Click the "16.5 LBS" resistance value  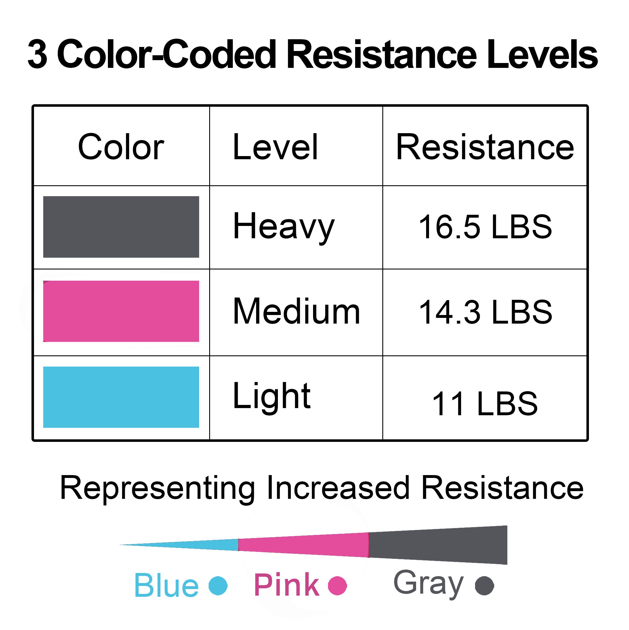[485, 227]
